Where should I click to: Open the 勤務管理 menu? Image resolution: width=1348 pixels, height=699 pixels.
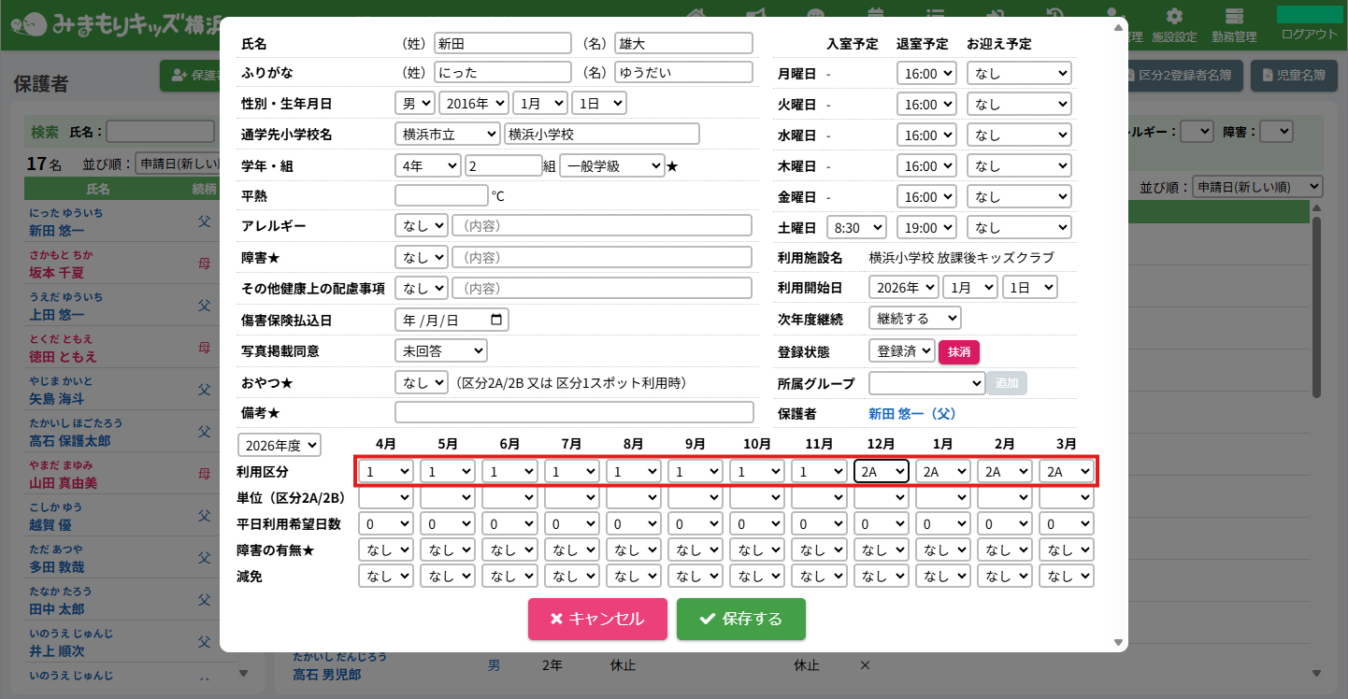(x=1235, y=25)
